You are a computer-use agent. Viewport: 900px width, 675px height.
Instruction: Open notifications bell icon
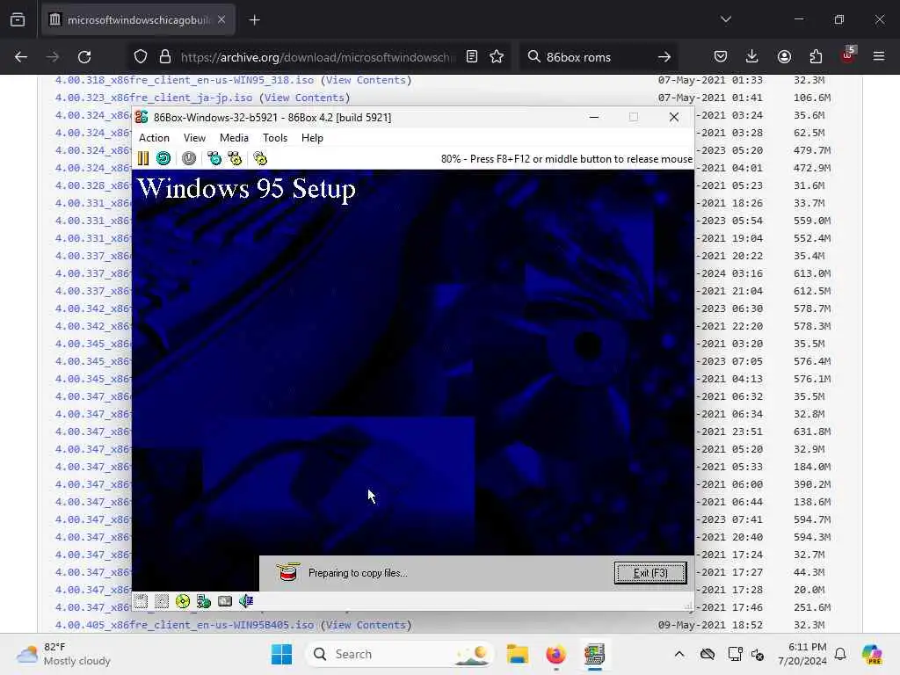point(840,654)
